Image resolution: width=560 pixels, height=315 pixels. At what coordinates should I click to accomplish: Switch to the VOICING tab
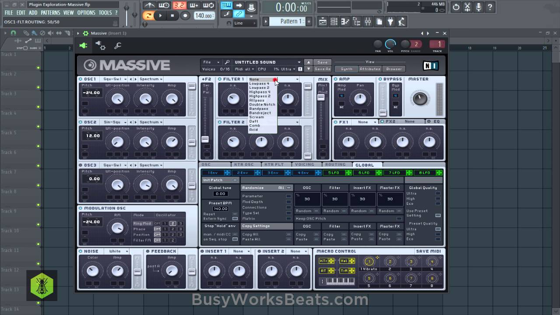pyautogui.click(x=304, y=165)
